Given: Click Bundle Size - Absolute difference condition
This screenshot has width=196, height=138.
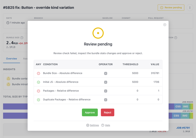Looking at the screenshot, I should coord(63,73).
